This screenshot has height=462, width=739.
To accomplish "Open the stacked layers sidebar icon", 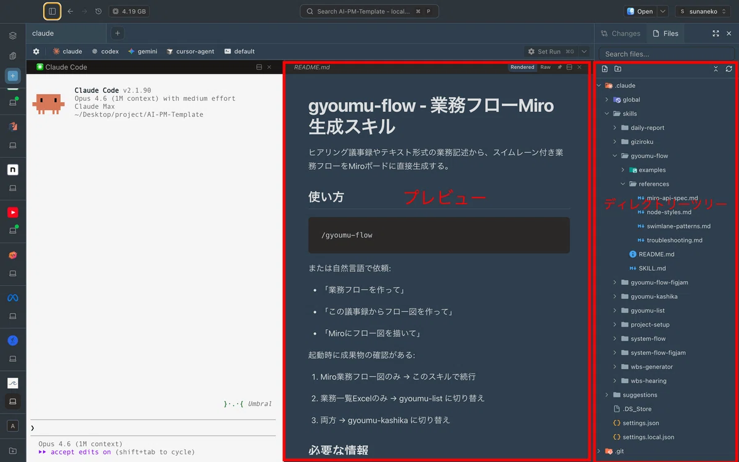I will pyautogui.click(x=12, y=36).
